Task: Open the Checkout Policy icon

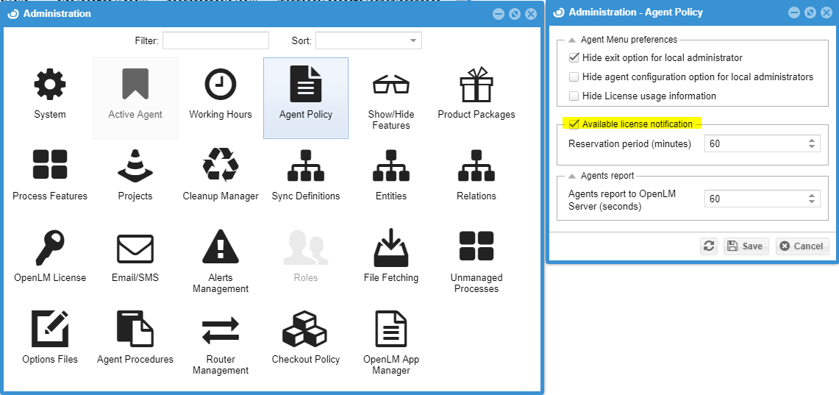Action: 306,330
